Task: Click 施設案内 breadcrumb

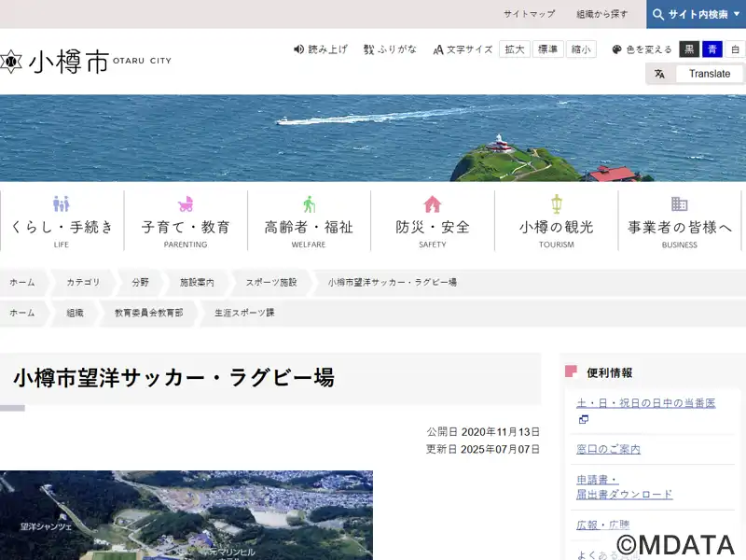Action: pos(197,283)
